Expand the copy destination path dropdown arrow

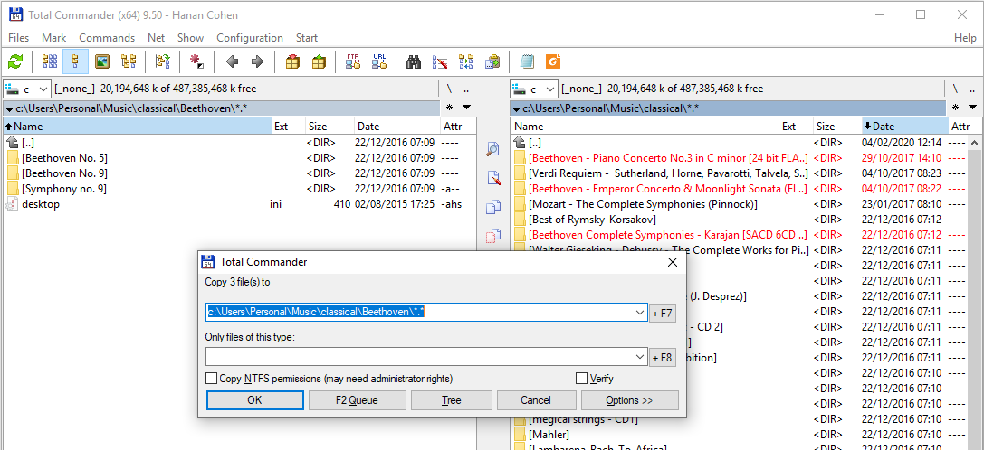coord(640,312)
